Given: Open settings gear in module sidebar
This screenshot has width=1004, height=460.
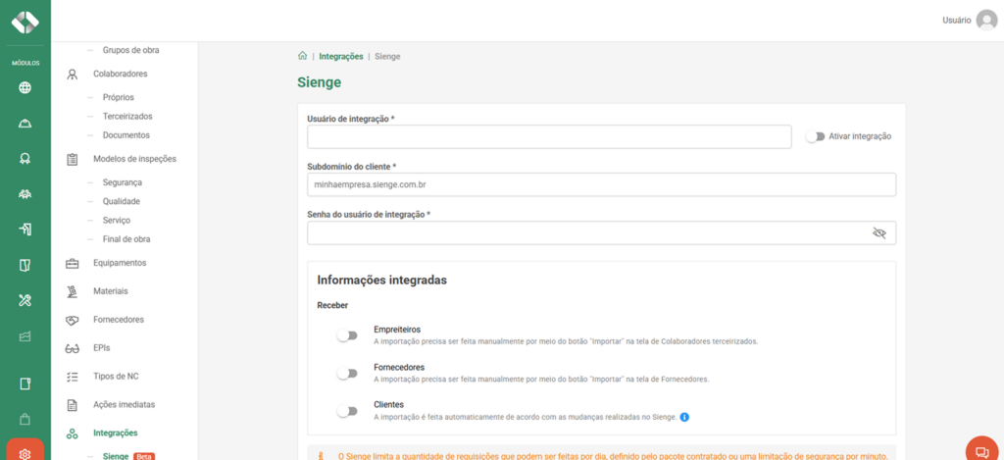Looking at the screenshot, I should pos(25,453).
